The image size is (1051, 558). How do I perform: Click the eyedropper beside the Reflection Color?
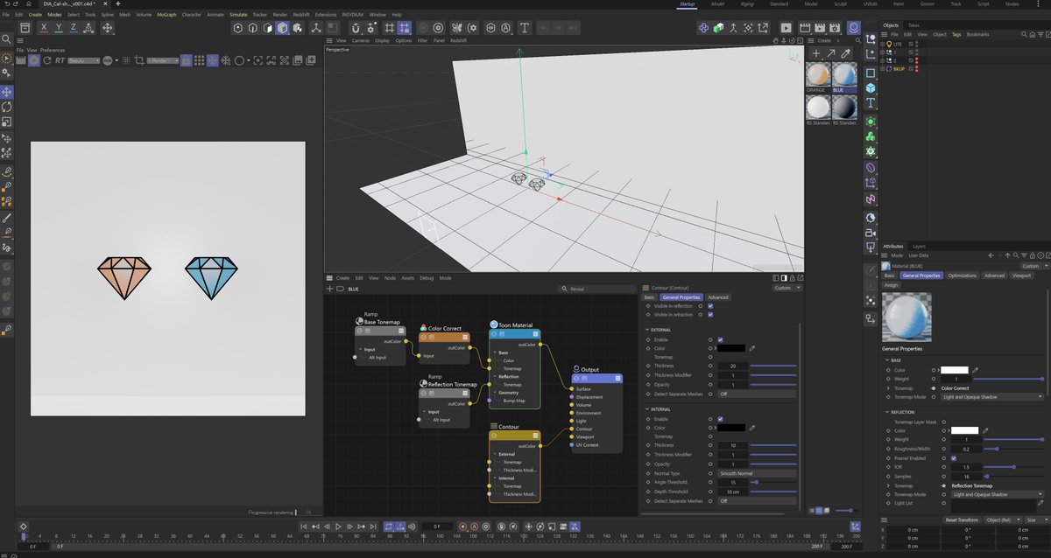point(985,429)
